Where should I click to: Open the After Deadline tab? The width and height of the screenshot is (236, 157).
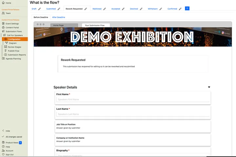(59, 17)
